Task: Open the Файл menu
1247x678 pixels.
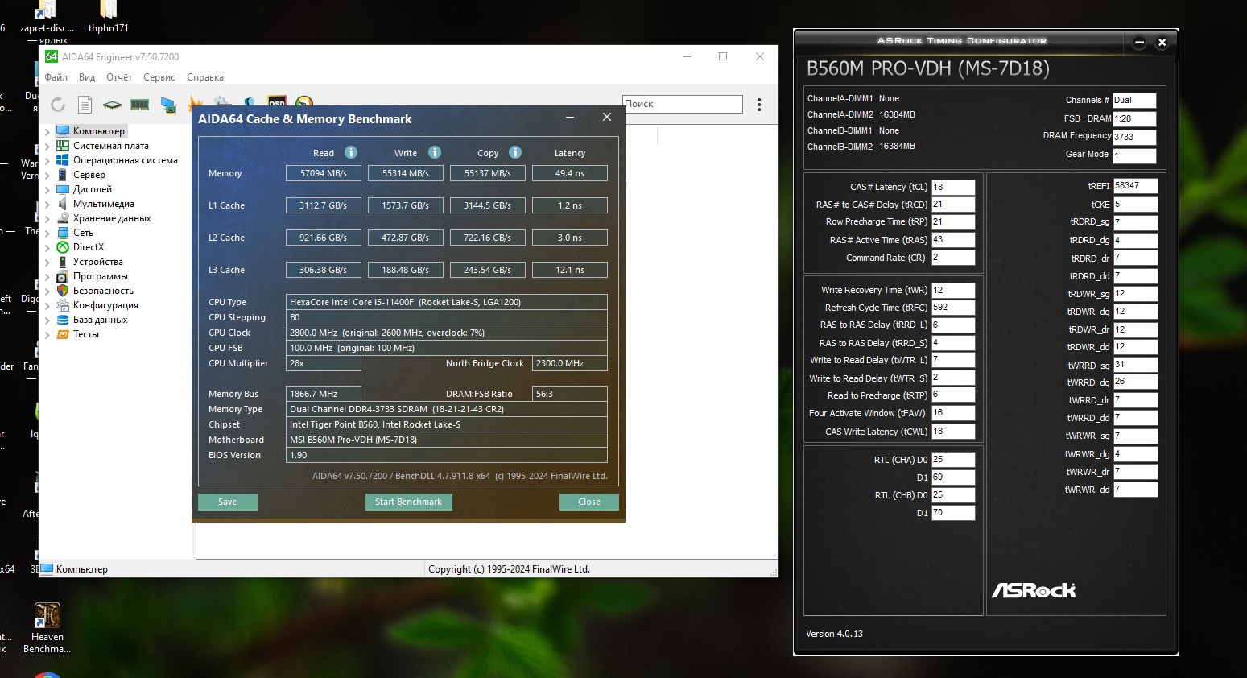Action: point(56,77)
